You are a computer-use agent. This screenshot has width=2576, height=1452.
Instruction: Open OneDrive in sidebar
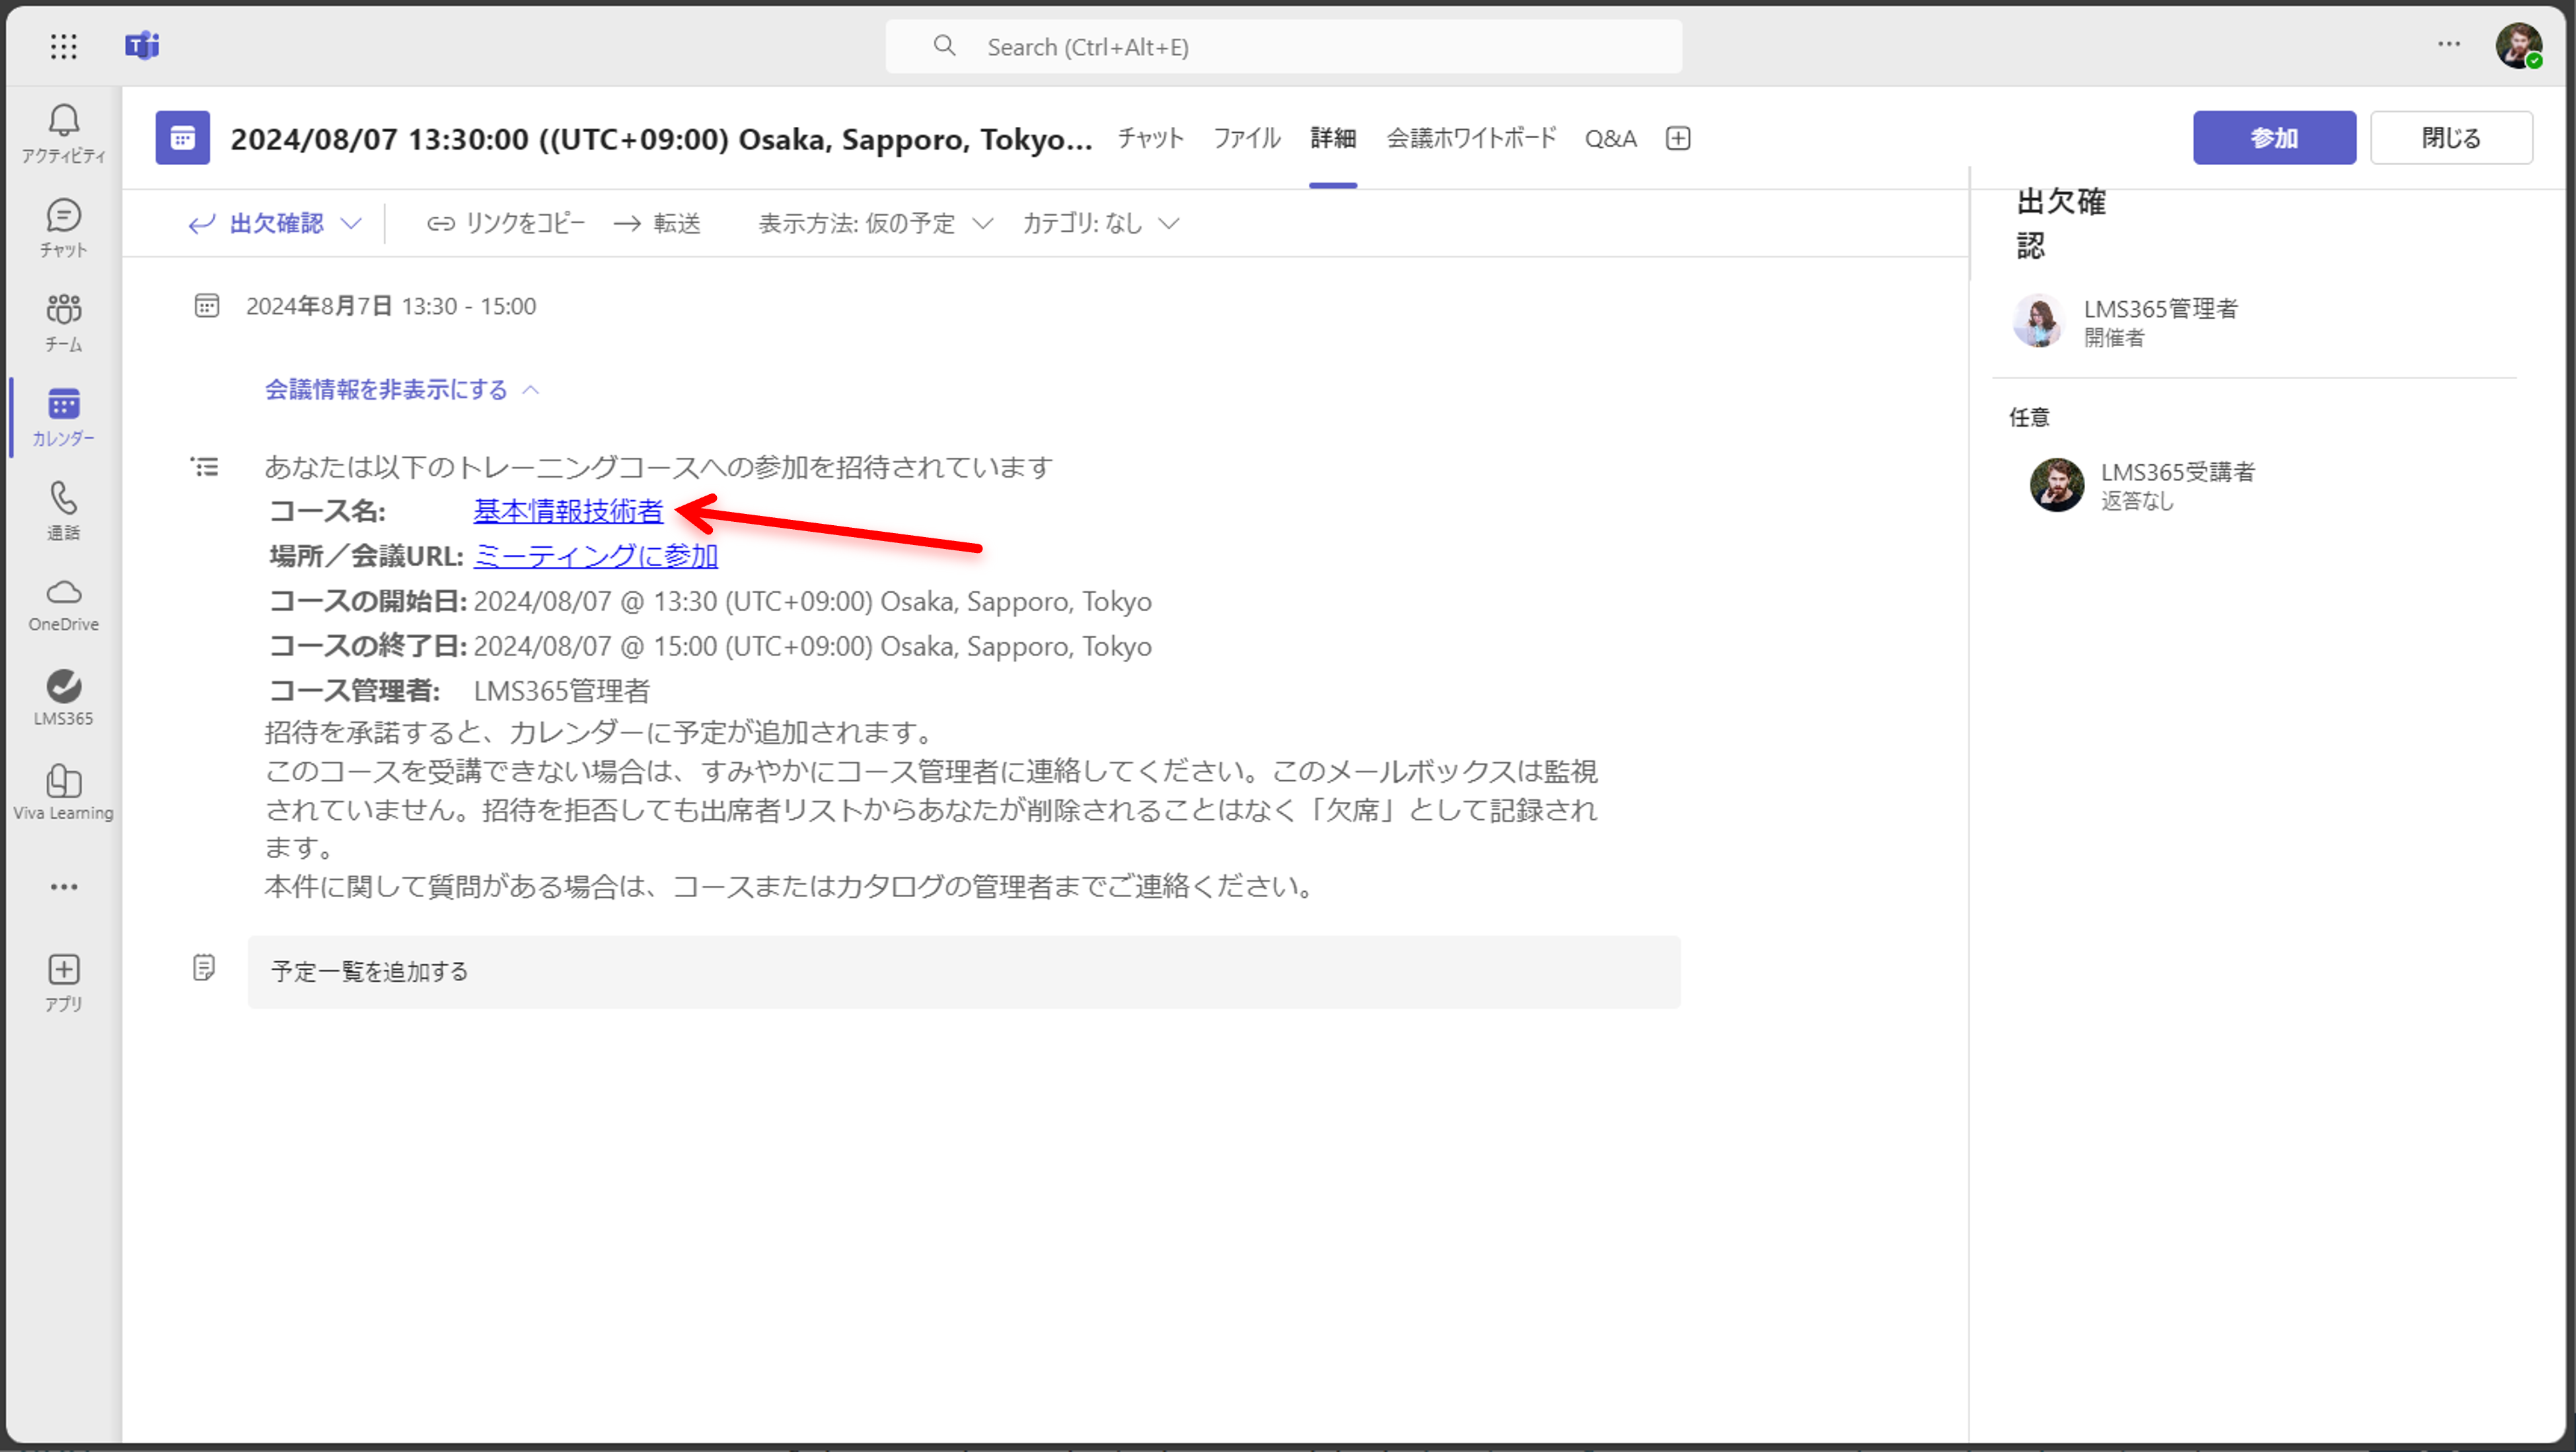(x=64, y=605)
